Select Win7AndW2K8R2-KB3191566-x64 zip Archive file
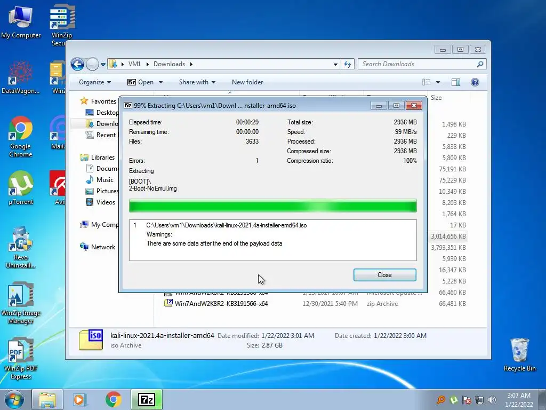Screen dimensions: 546x410 tap(221, 303)
